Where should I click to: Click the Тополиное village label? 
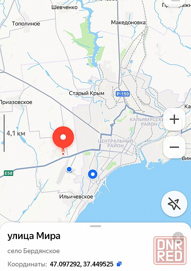pyautogui.click(x=26, y=24)
